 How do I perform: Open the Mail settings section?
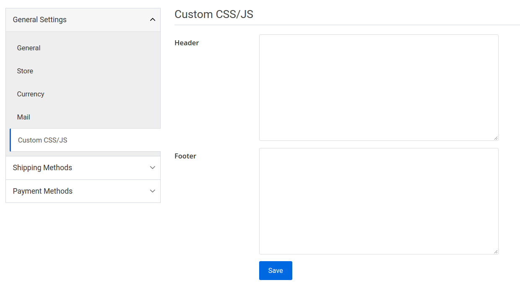pos(23,117)
